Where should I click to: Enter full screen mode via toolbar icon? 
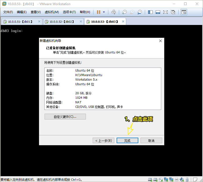coord(165,12)
